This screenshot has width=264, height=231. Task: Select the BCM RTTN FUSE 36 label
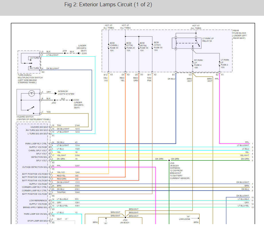click(x=144, y=47)
